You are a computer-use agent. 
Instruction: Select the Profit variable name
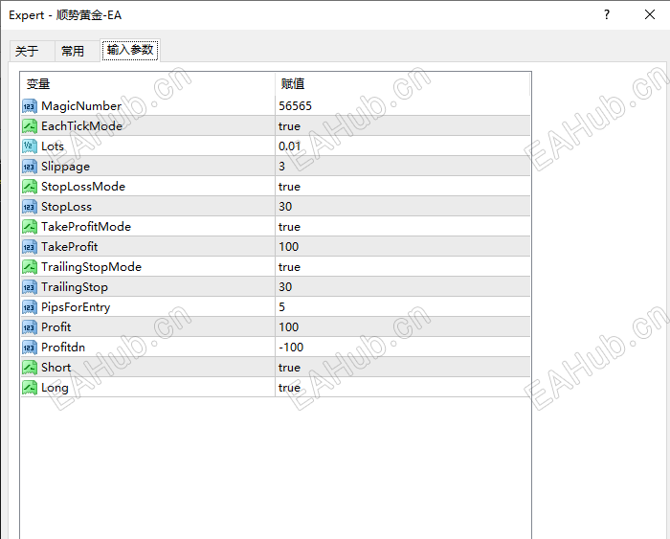coord(56,327)
